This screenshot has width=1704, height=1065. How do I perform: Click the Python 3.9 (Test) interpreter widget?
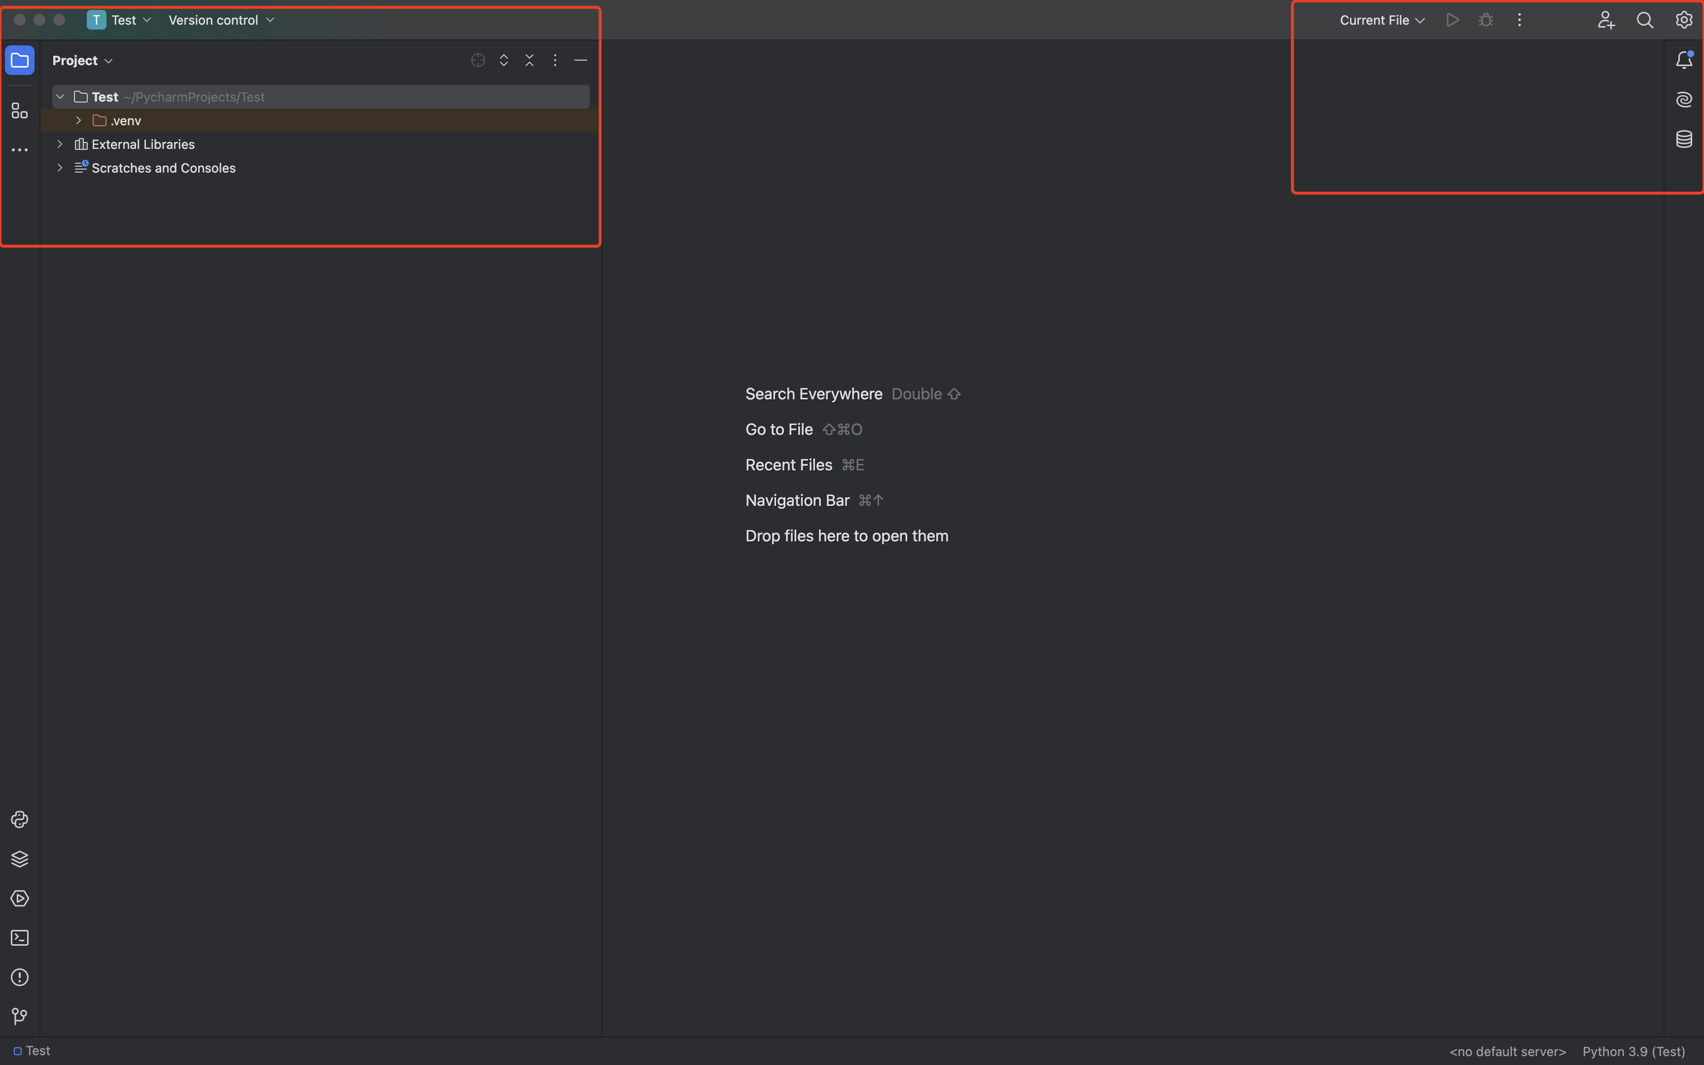point(1633,1051)
